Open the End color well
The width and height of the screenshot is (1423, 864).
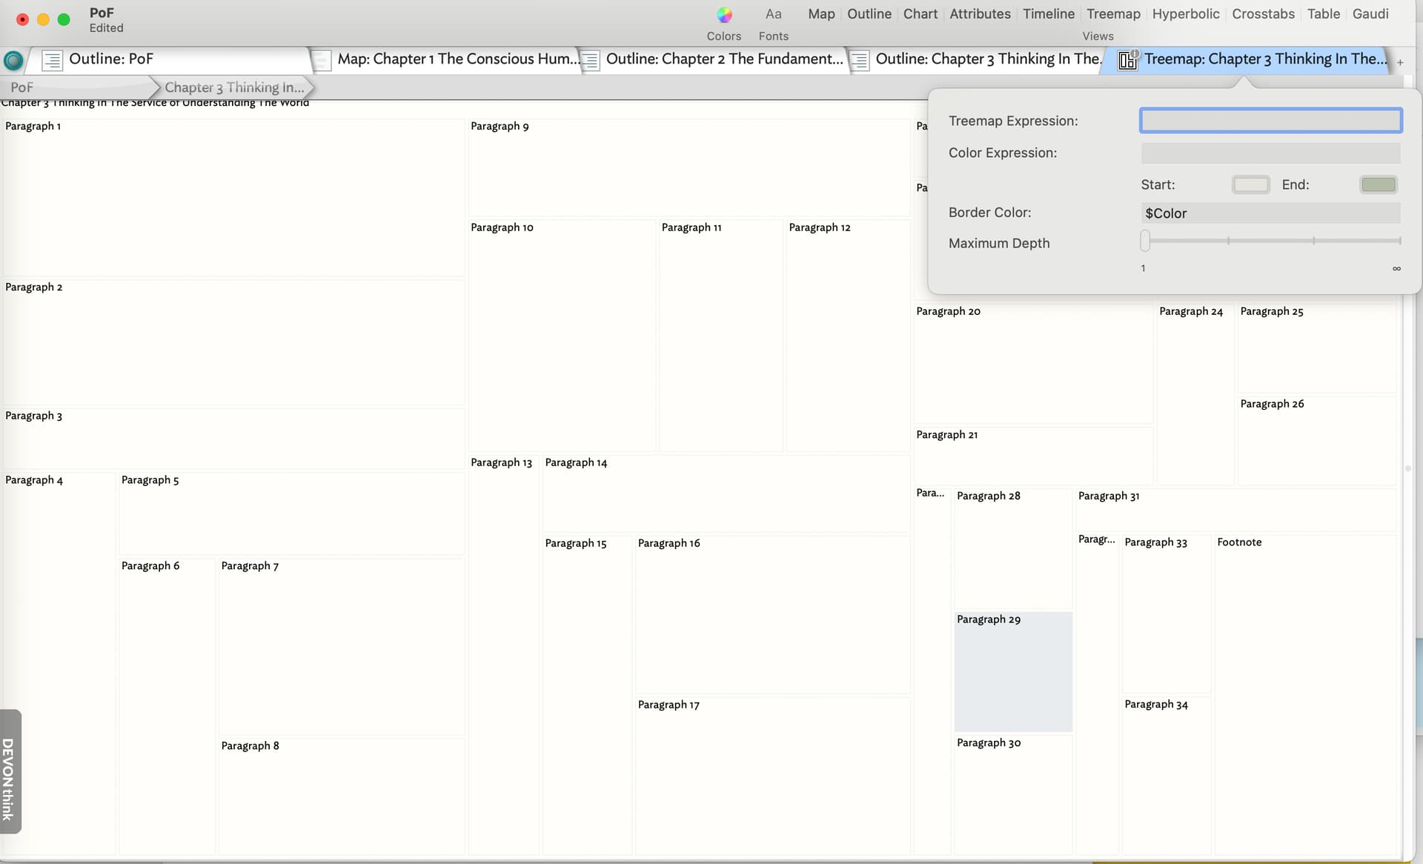tap(1378, 185)
